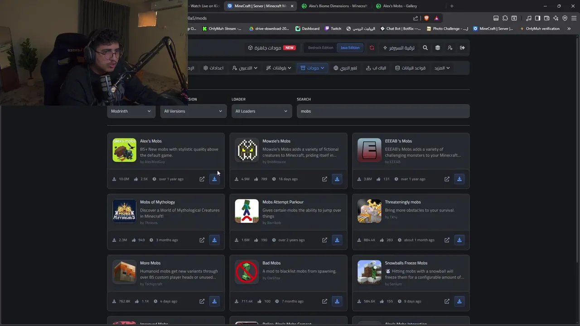Download the Snowballs Freeze Mobs mod
The image size is (580, 326).
point(459,301)
